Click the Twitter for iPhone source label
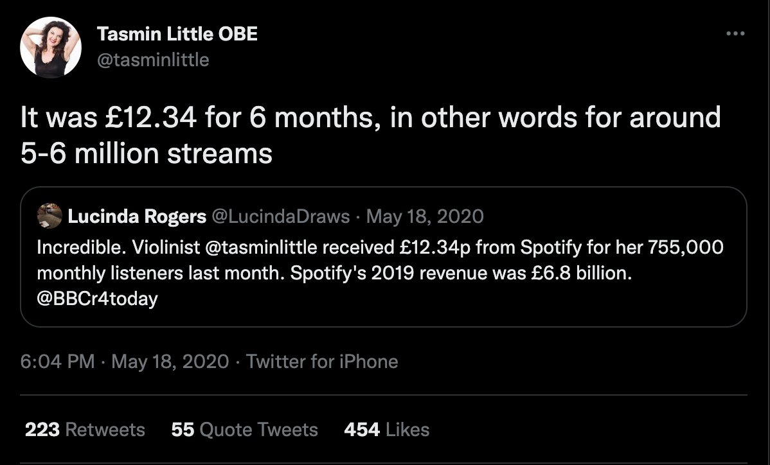 coord(320,362)
